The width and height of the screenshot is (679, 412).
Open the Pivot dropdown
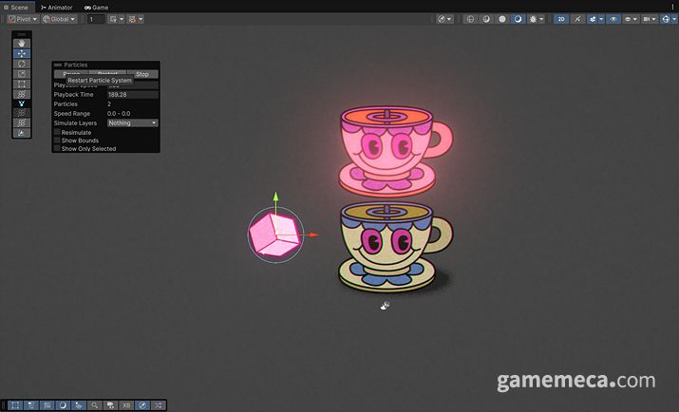coord(23,19)
